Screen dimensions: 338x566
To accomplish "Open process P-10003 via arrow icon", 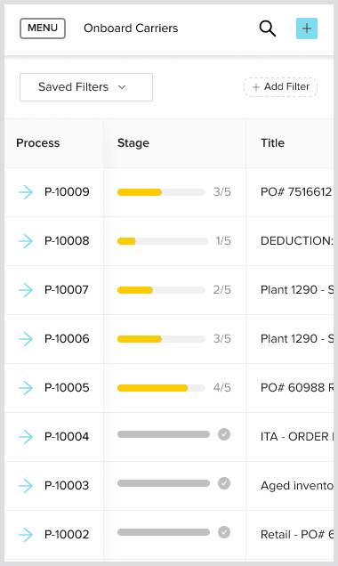I will pos(26,486).
